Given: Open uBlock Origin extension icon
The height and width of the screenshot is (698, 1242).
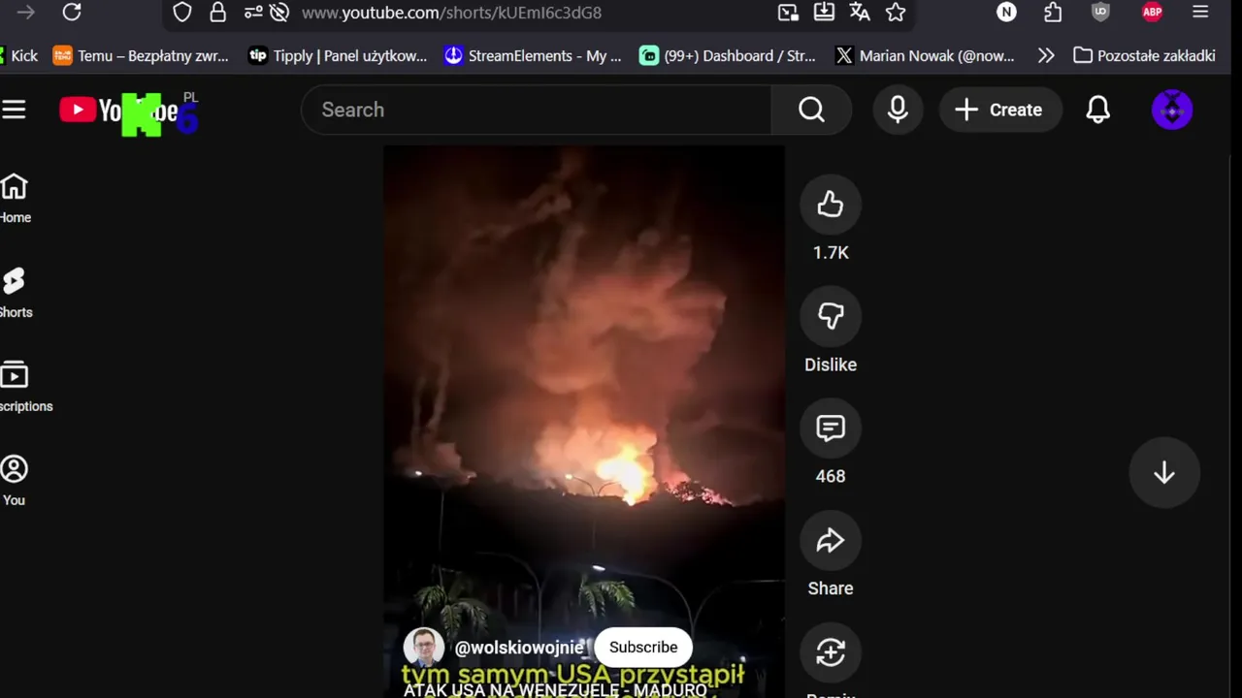Looking at the screenshot, I should coord(1100,13).
